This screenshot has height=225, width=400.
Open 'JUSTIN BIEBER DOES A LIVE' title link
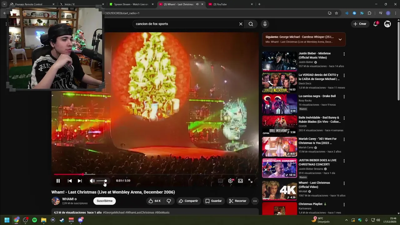[317, 162]
